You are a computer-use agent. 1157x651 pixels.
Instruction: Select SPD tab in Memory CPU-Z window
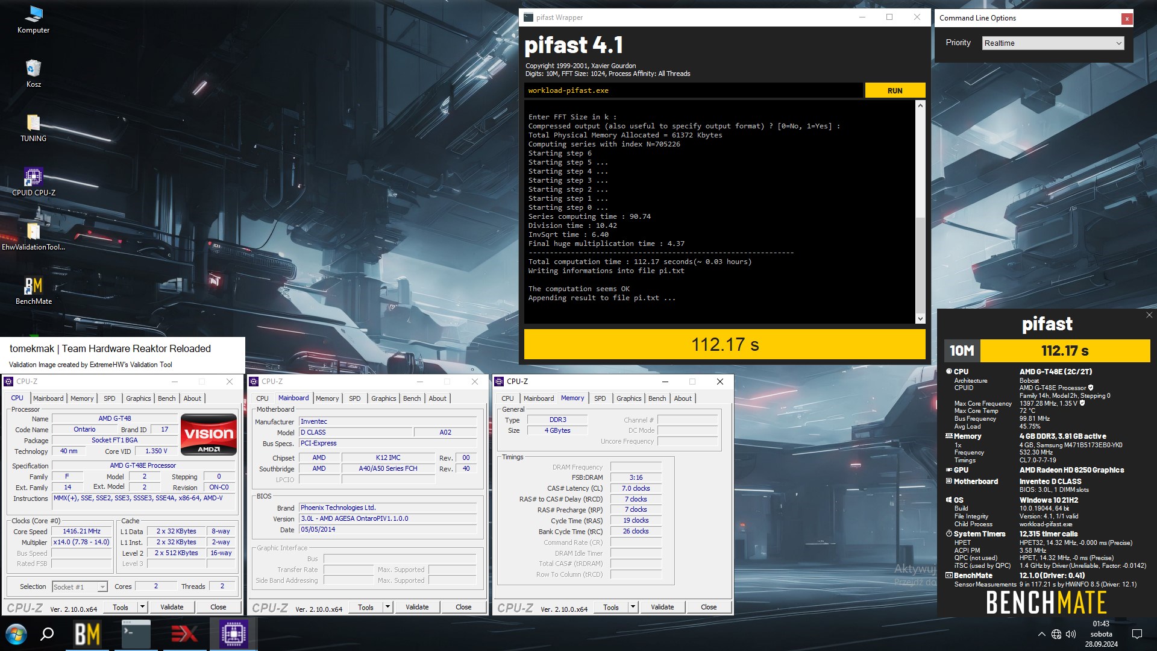(600, 398)
